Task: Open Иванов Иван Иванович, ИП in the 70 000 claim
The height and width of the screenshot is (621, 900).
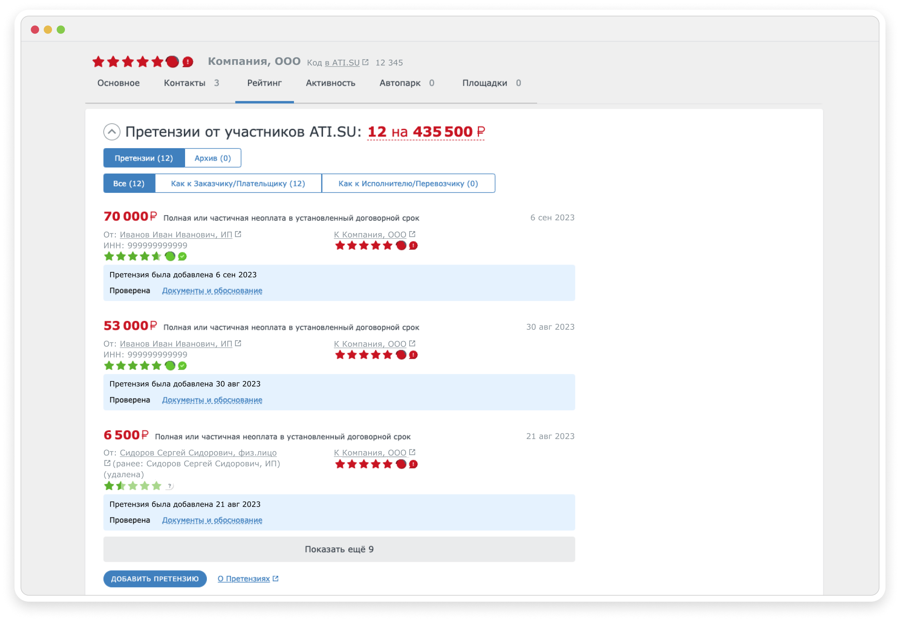Action: [x=176, y=234]
